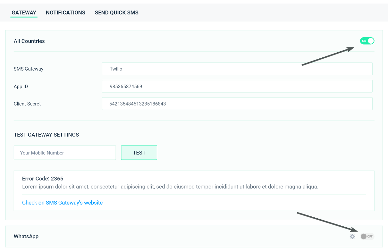The height and width of the screenshot is (251, 388).
Task: Click the All Countries section title
Action: tap(29, 41)
